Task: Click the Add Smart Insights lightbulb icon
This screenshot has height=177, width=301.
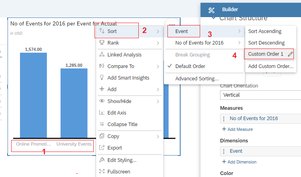Action: (102, 78)
